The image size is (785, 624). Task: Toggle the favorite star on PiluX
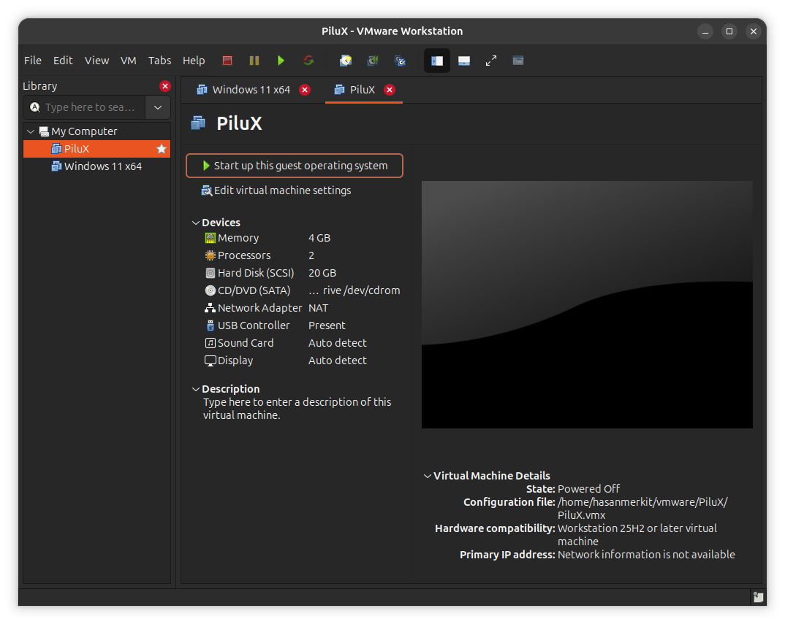point(162,149)
